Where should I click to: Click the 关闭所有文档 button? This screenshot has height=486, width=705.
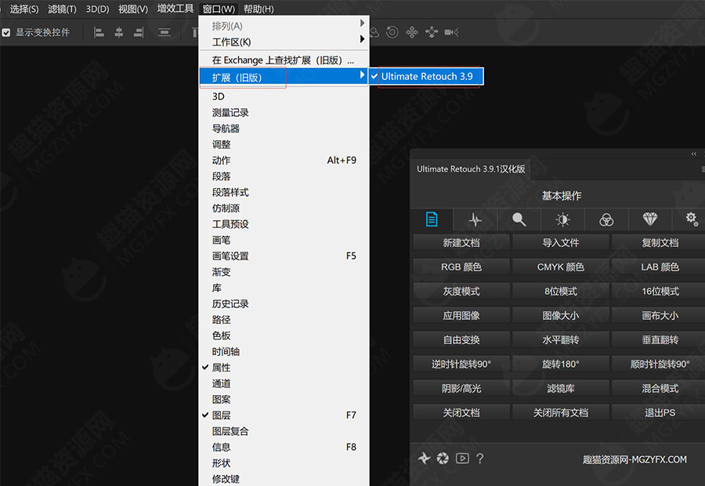[x=561, y=412]
